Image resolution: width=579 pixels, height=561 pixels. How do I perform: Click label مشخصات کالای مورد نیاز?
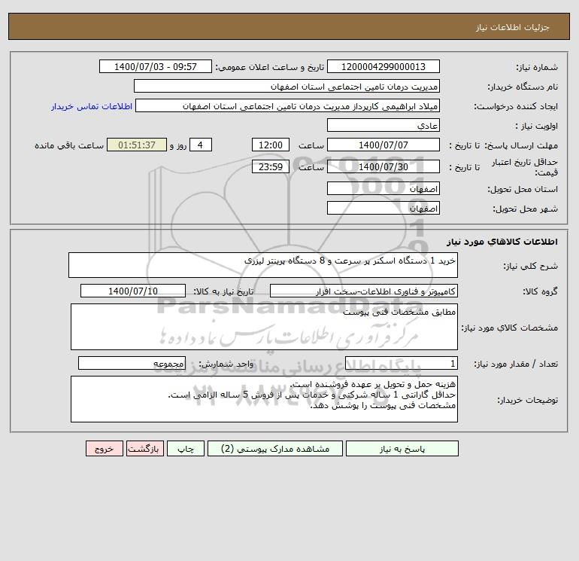(x=510, y=328)
